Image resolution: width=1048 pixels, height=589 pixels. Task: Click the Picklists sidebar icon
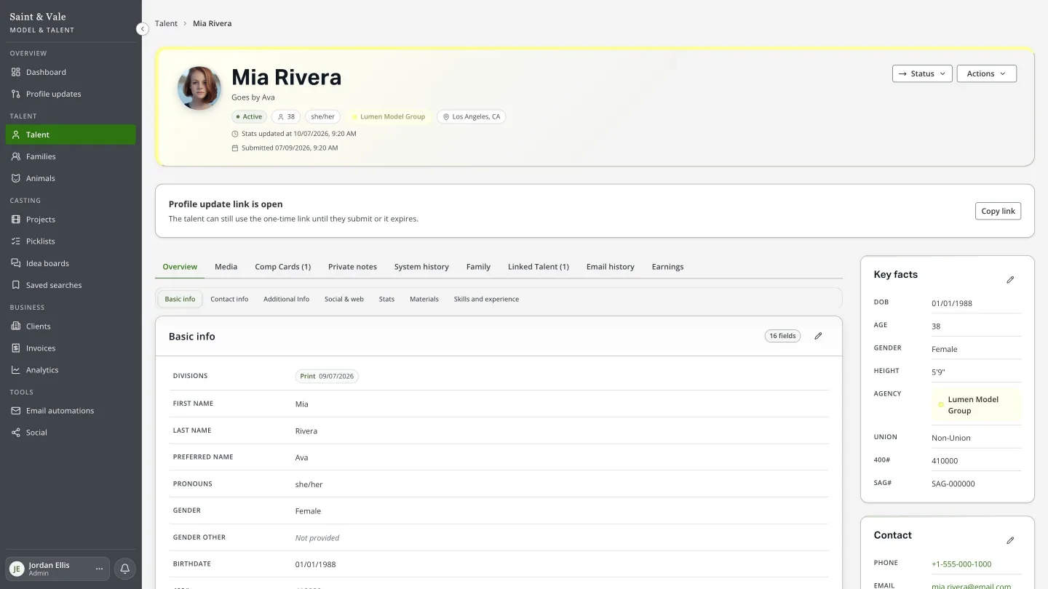(x=16, y=241)
